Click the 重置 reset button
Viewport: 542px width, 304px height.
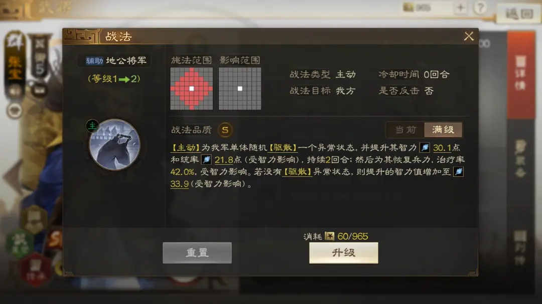tap(197, 253)
